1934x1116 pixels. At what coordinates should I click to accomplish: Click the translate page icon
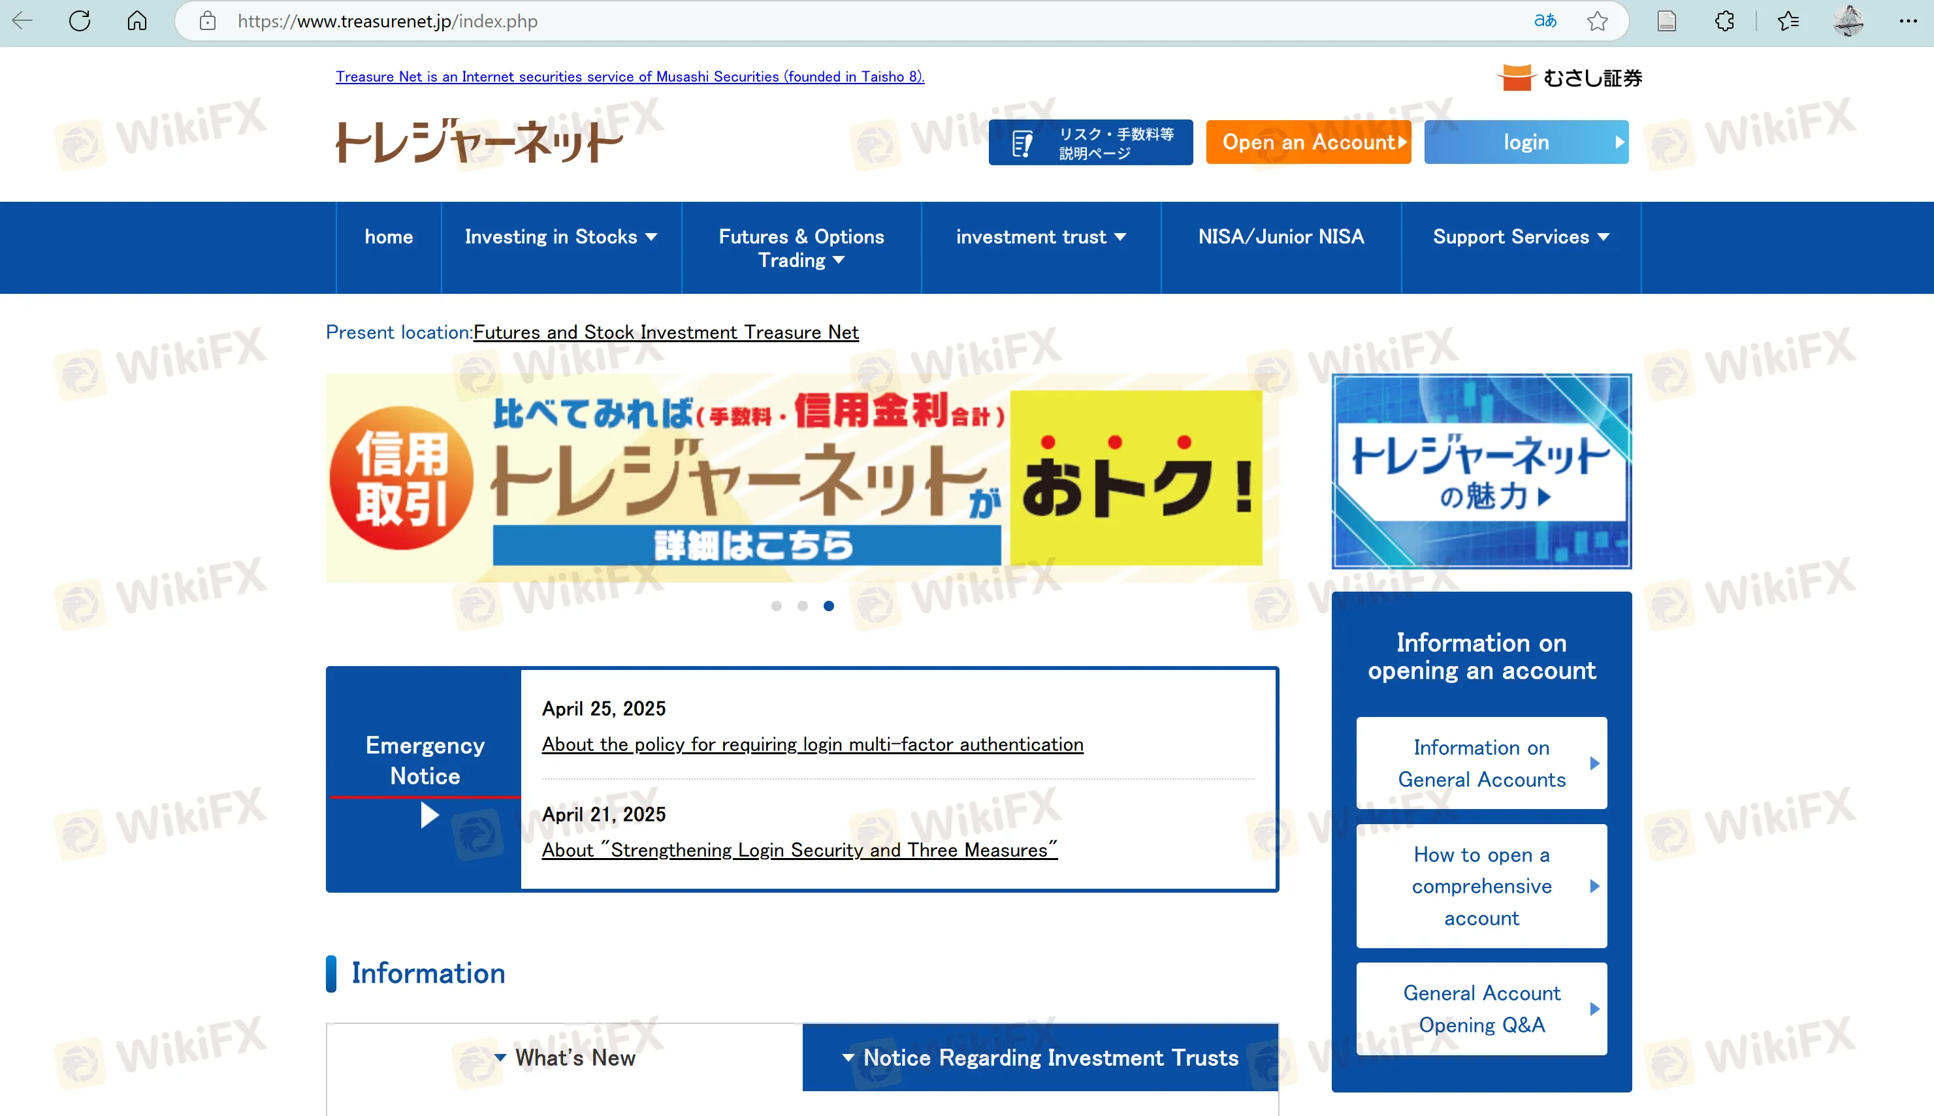[x=1545, y=21]
